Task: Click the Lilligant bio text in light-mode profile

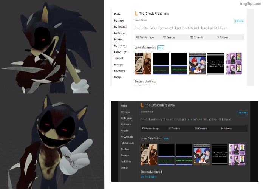Action: [181, 28]
